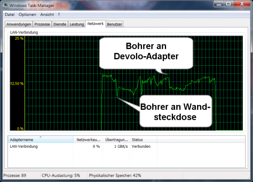Switch to the Anwendungen tab
253x182 pixels.
point(19,24)
